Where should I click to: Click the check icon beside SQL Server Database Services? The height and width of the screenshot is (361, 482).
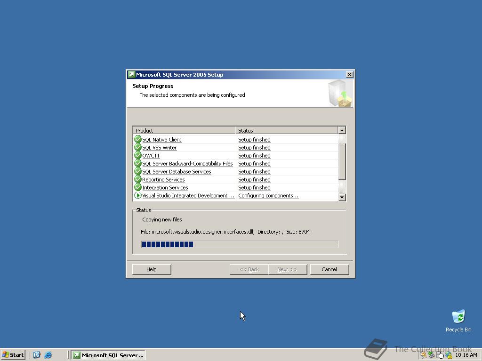tap(138, 171)
